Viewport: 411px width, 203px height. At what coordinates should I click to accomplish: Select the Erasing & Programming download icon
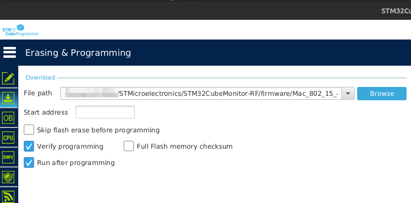[8, 98]
